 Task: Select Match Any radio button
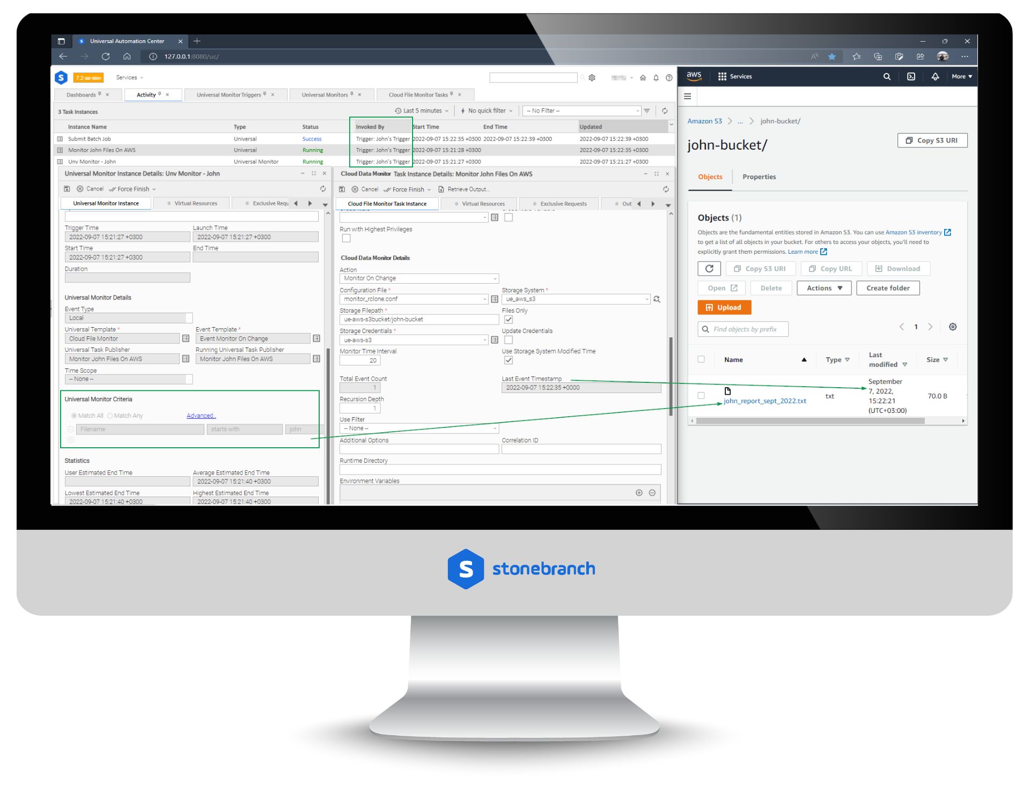coord(110,416)
